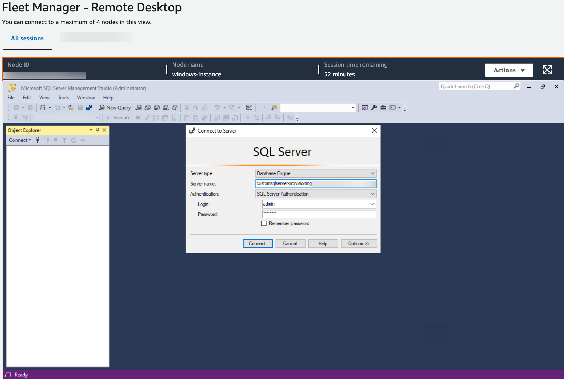This screenshot has height=379, width=564.
Task: Open the File menu
Action: [x=11, y=98]
